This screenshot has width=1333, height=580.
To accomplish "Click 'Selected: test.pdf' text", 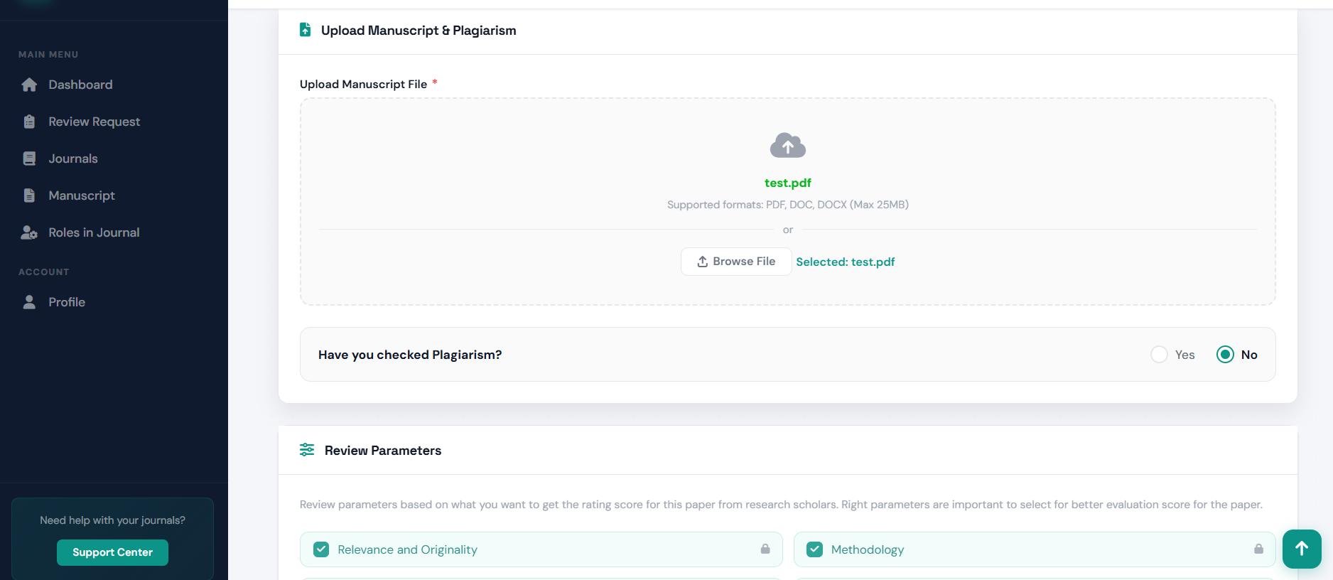I will 846,262.
